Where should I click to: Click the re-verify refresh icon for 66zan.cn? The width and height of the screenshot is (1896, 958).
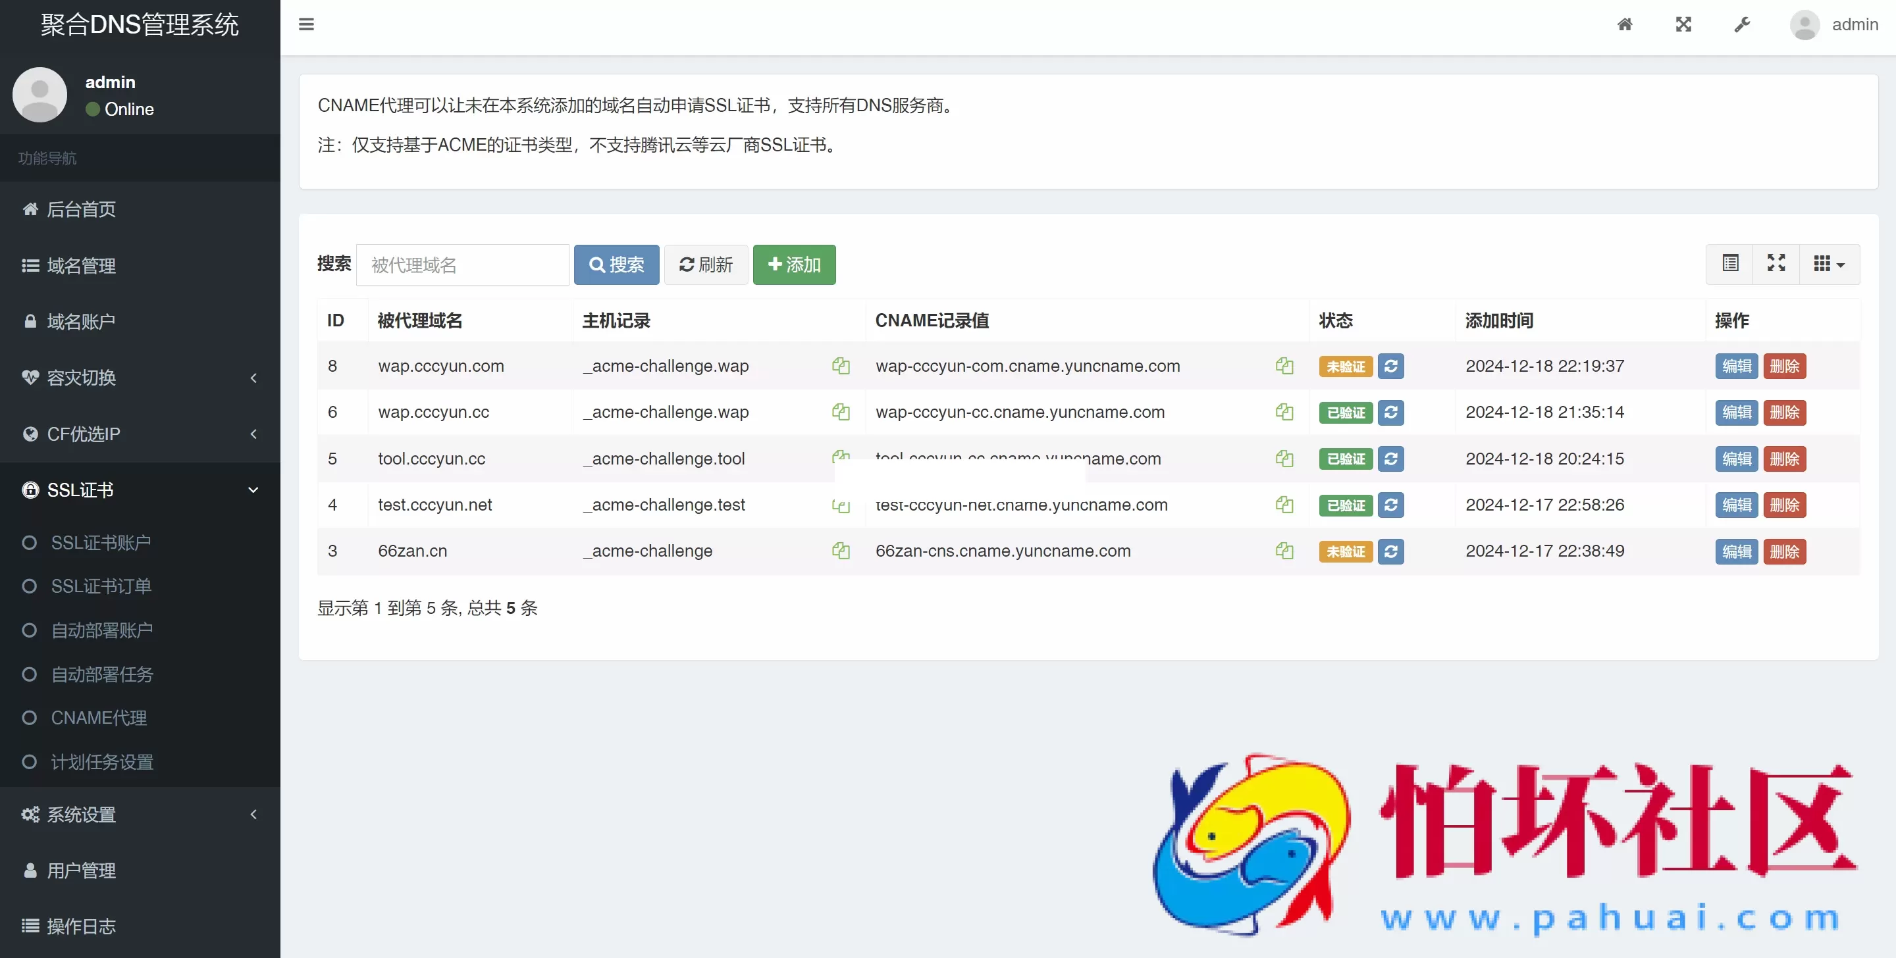coord(1391,551)
